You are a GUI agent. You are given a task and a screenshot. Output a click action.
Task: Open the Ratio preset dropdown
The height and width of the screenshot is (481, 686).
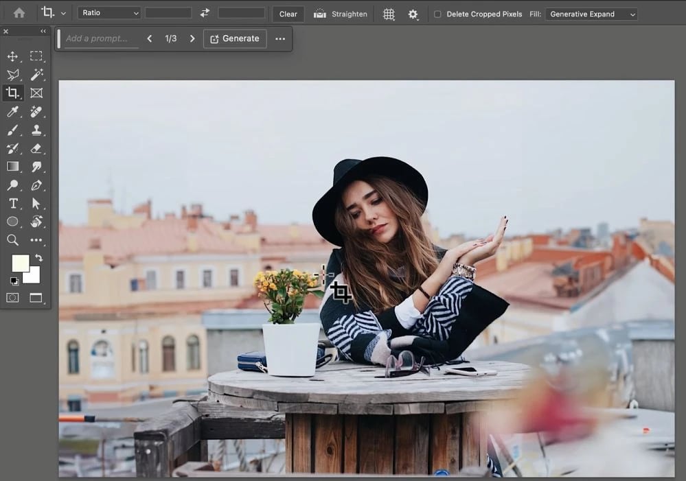coord(109,13)
